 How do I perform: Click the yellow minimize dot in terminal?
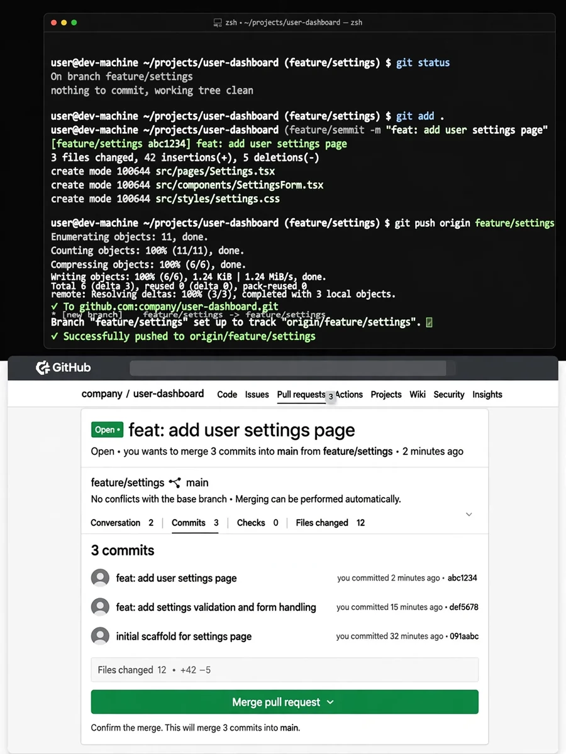pos(64,23)
